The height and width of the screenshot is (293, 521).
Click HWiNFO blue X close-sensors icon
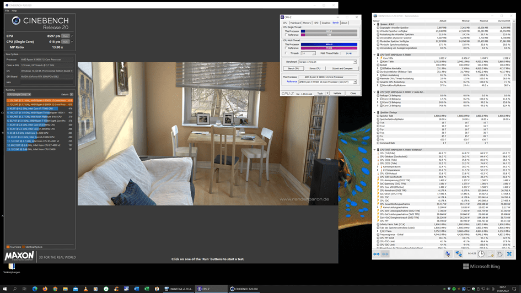pyautogui.click(x=509, y=254)
